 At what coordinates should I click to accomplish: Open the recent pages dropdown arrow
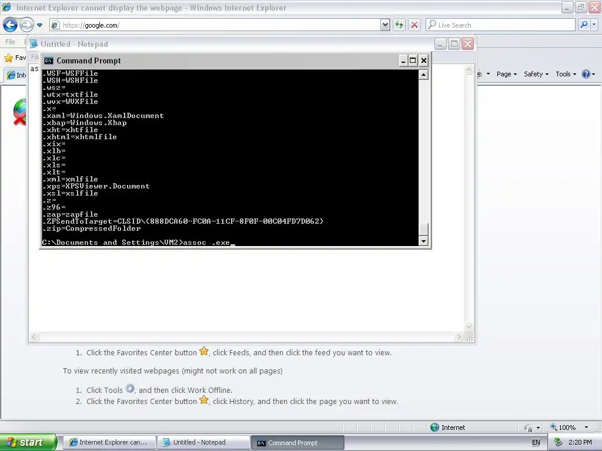[39, 25]
